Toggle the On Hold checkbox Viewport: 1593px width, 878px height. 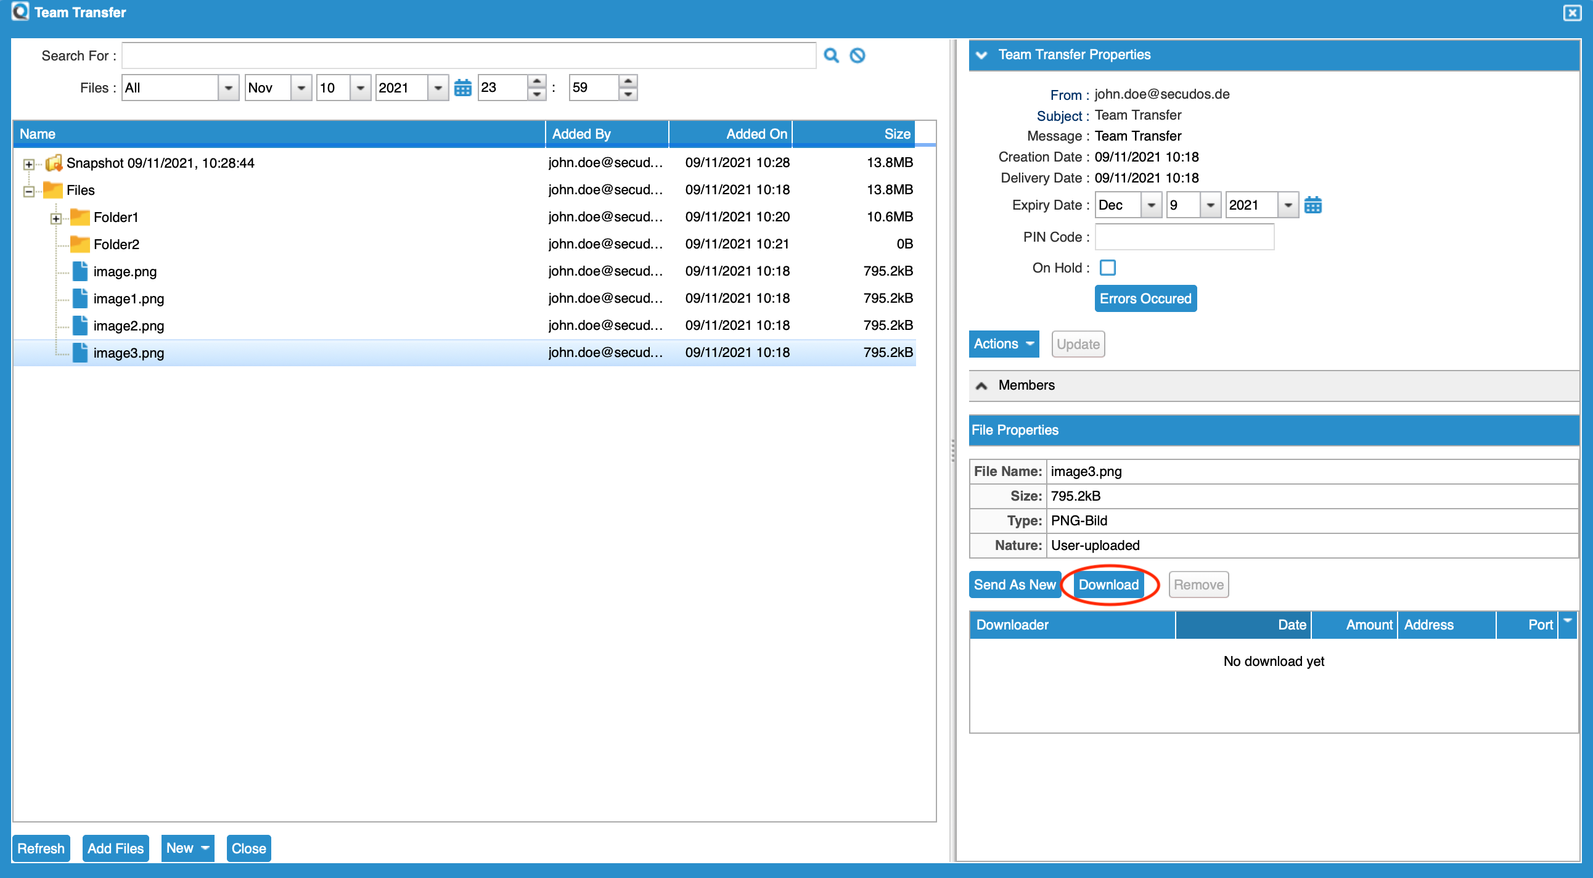[1108, 268]
